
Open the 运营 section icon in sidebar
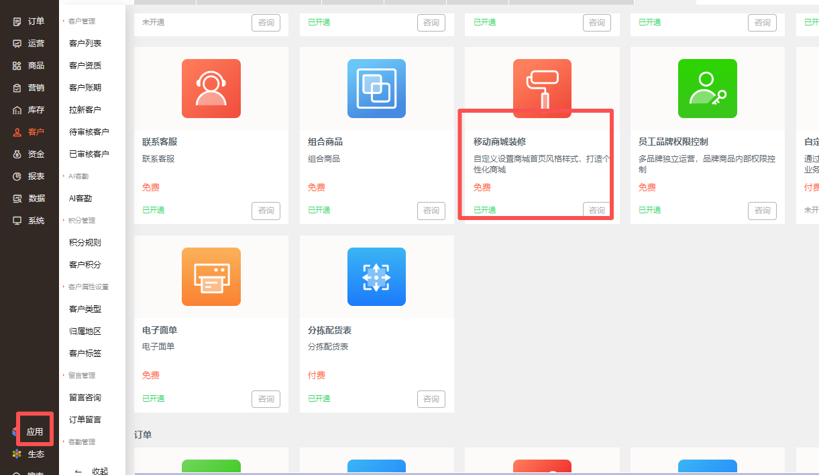click(x=17, y=44)
